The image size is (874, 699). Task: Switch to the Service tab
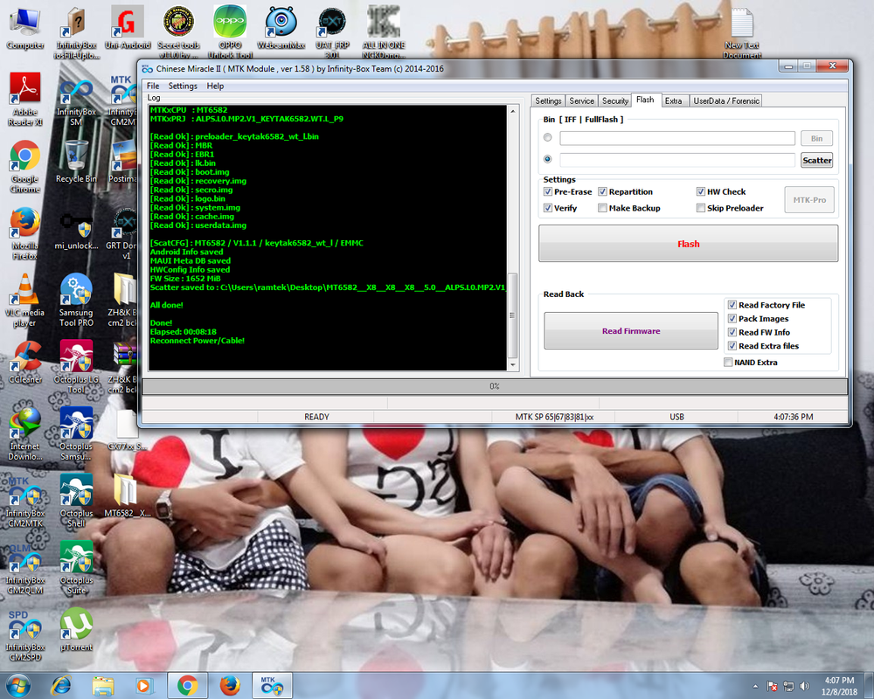pos(581,100)
